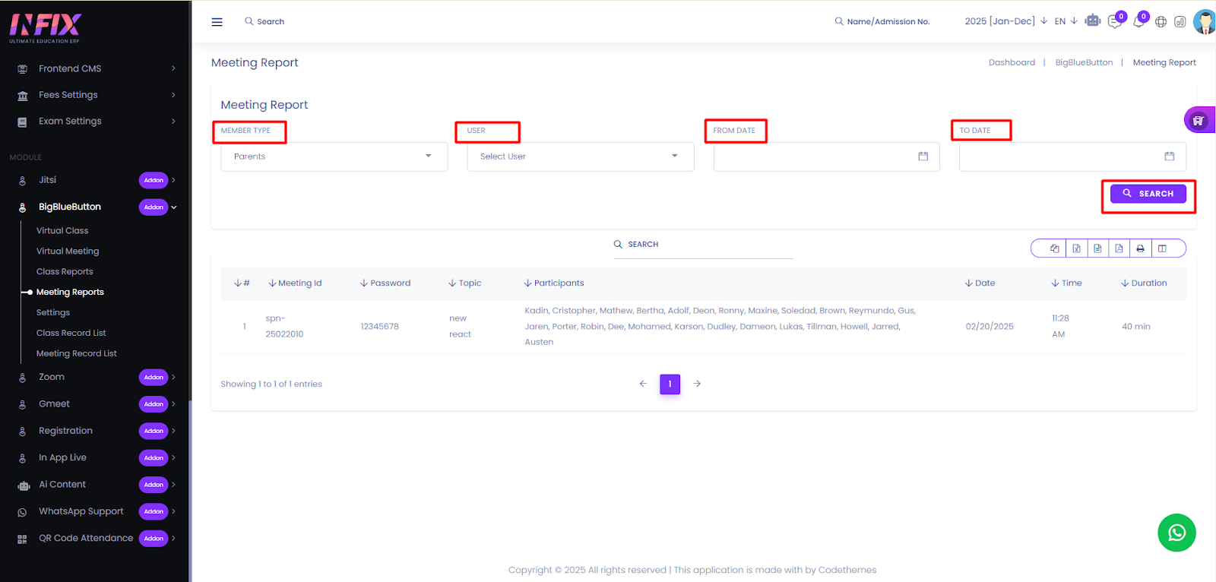Expand the Frontend CMS menu
This screenshot has width=1216, height=582.
(173, 68)
